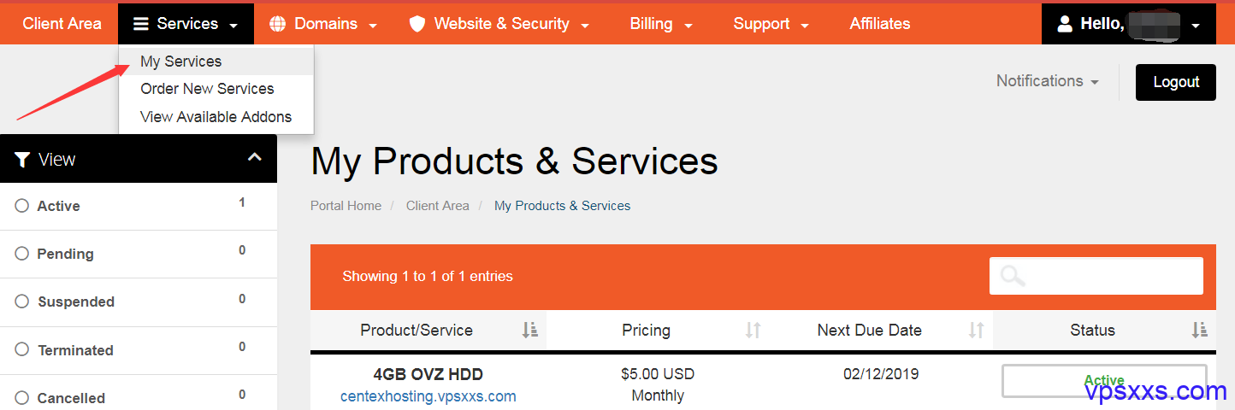
Task: Click the magnifier icon in the search box
Action: click(1013, 276)
